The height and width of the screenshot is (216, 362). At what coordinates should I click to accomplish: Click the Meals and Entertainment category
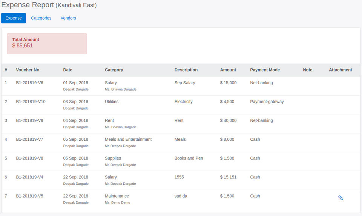click(x=128, y=139)
